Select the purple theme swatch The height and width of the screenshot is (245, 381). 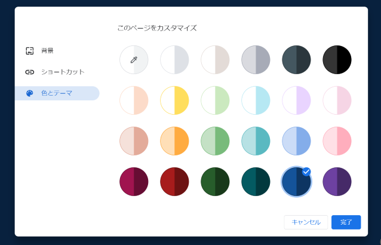[x=337, y=182]
